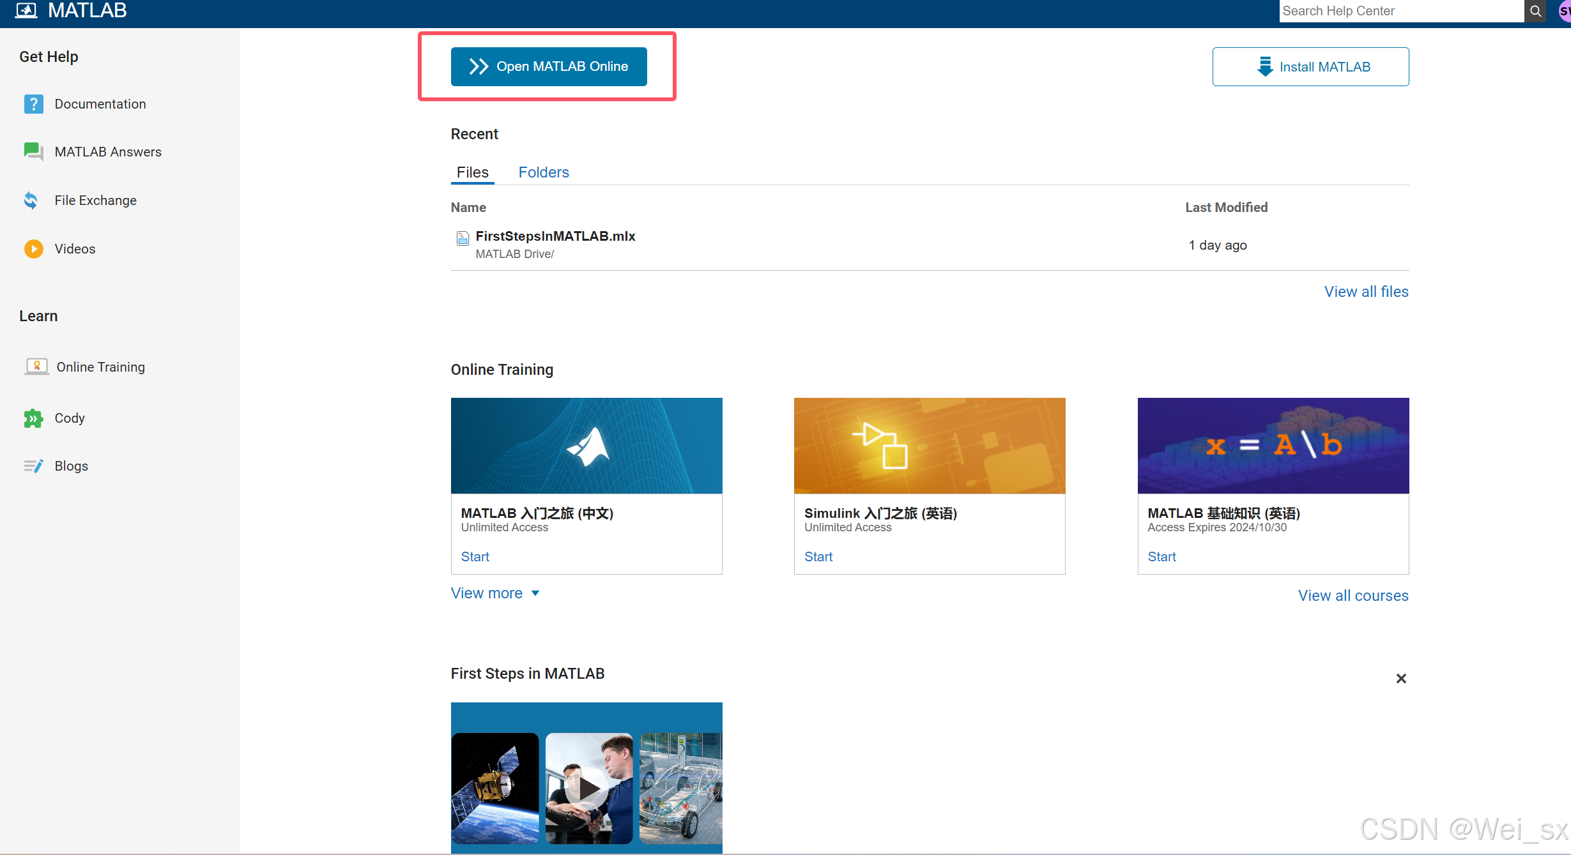Open the MATLAB Answers chat icon

[33, 151]
